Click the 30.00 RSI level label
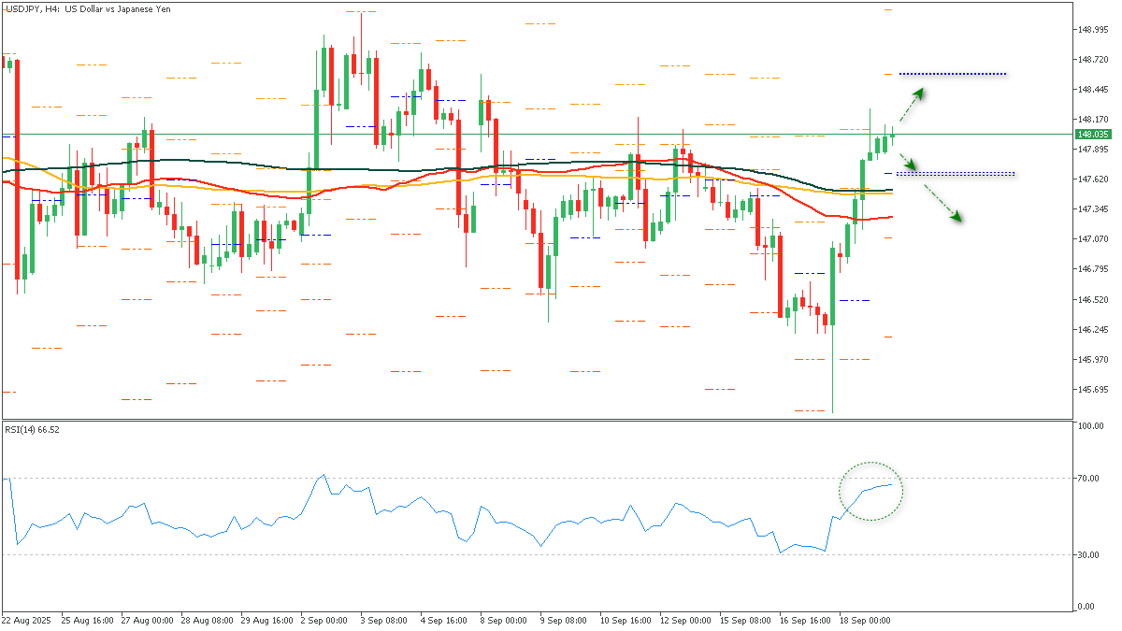Viewport: 1122px width, 631px height. 1086,555
